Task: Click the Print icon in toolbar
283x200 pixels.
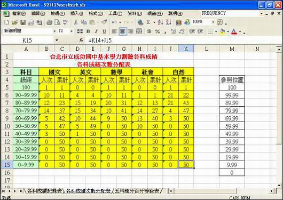Action: point(49,22)
